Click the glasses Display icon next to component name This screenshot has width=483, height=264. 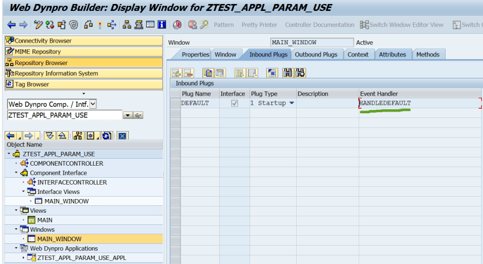click(137, 115)
